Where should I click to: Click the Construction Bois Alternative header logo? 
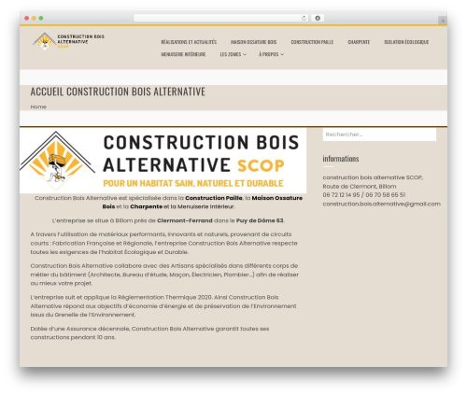[68, 41]
